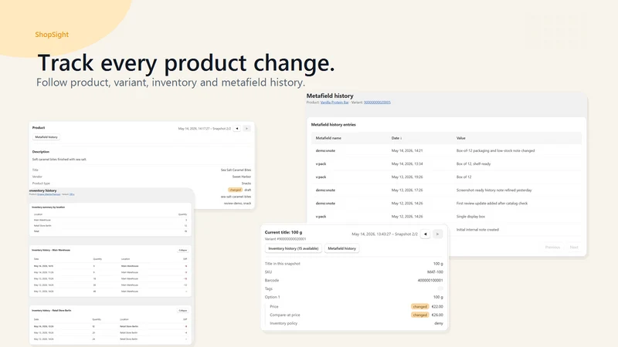Open Metafield history button in variant panel
618x347 pixels.
pyautogui.click(x=341, y=248)
